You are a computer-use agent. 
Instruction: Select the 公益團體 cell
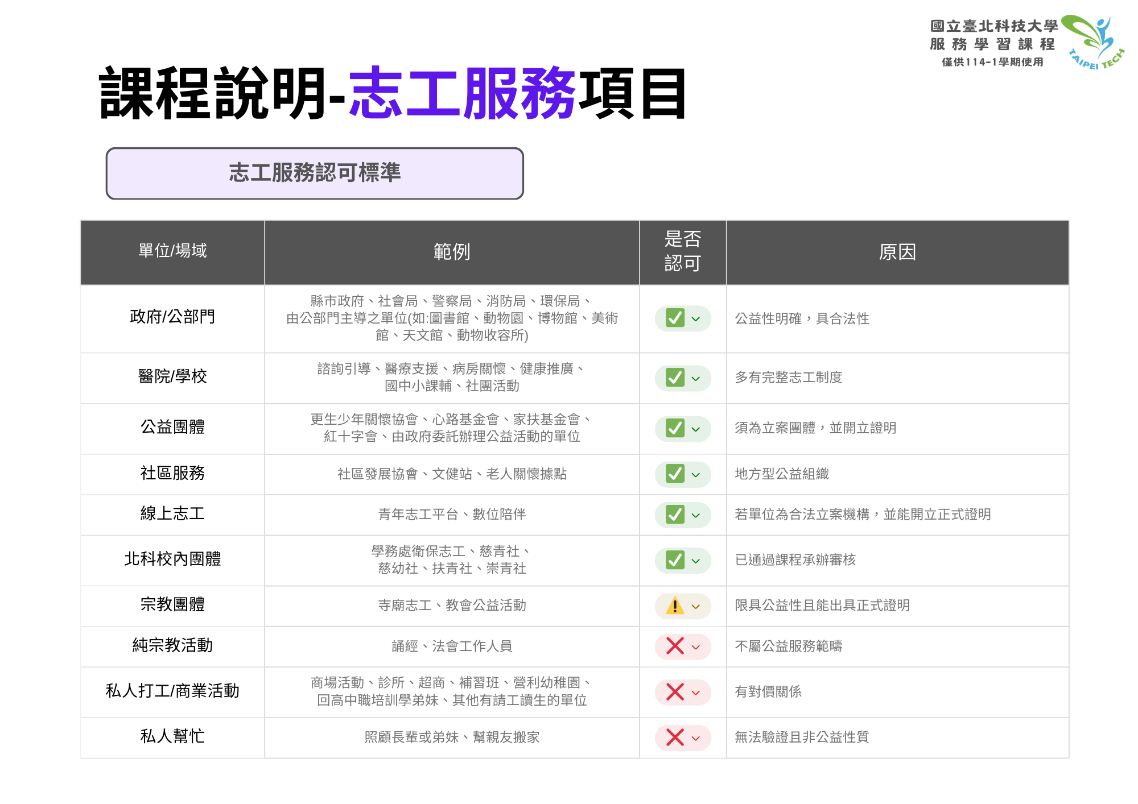click(x=172, y=429)
